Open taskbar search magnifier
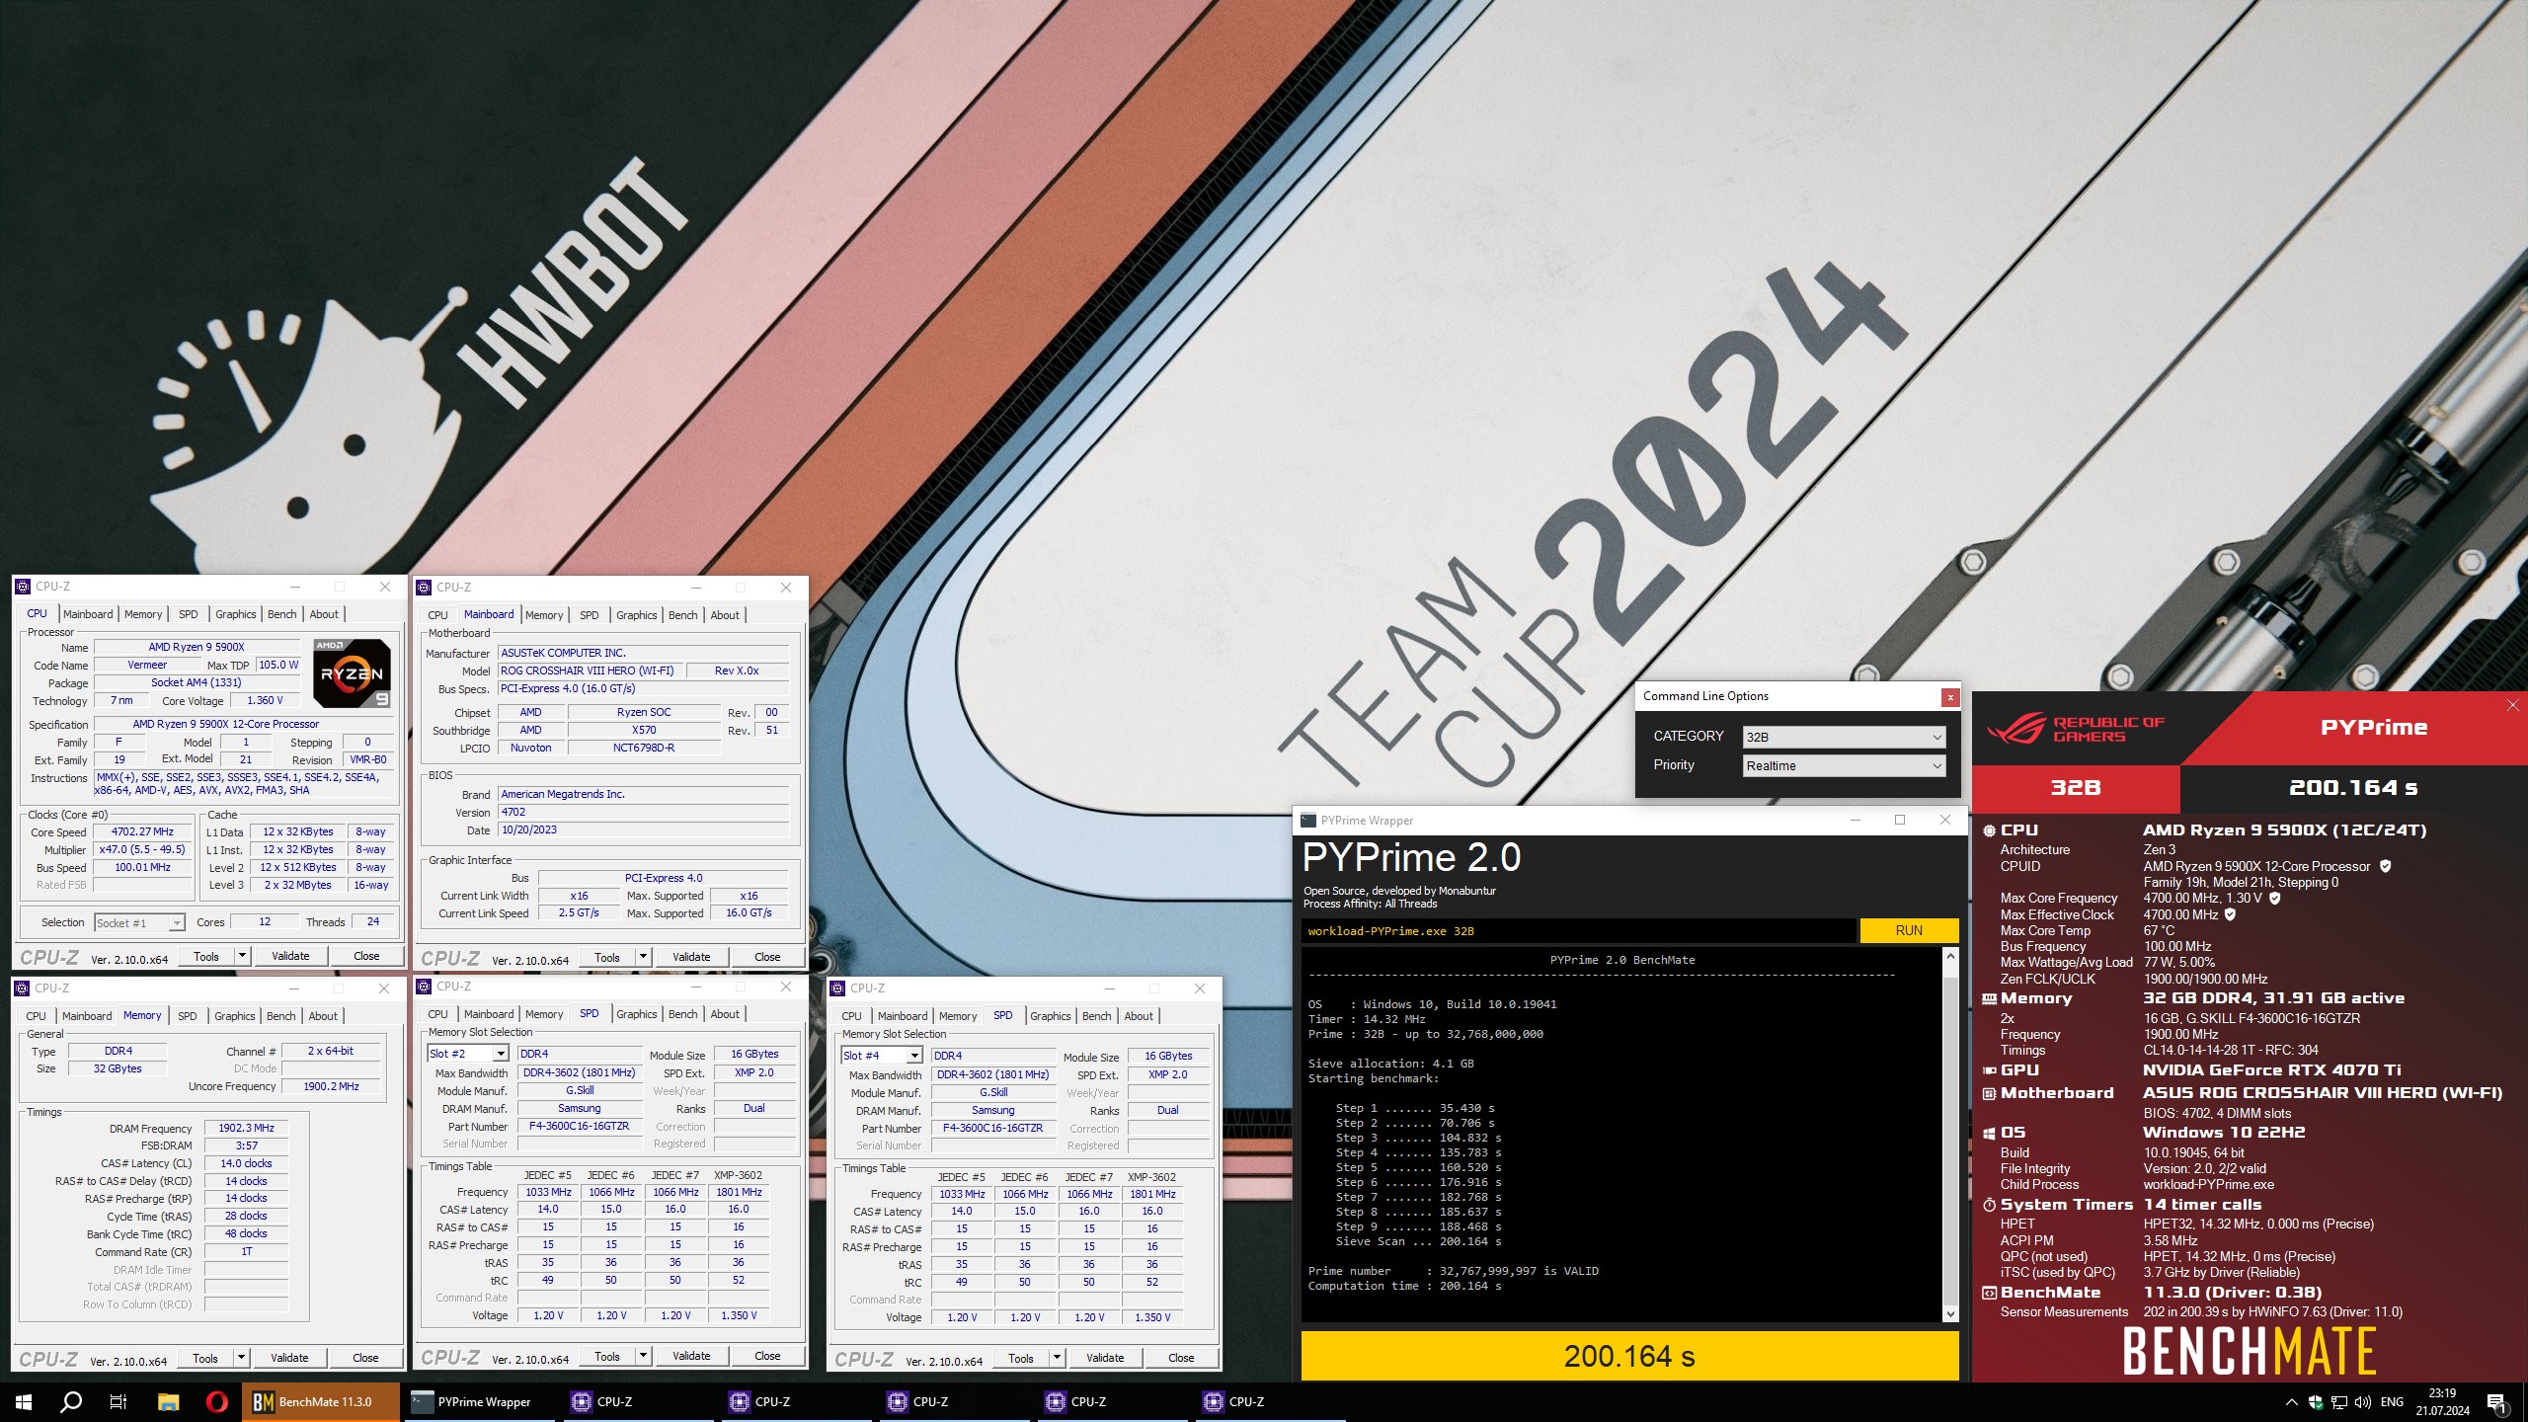Image resolution: width=2528 pixels, height=1422 pixels. click(71, 1402)
